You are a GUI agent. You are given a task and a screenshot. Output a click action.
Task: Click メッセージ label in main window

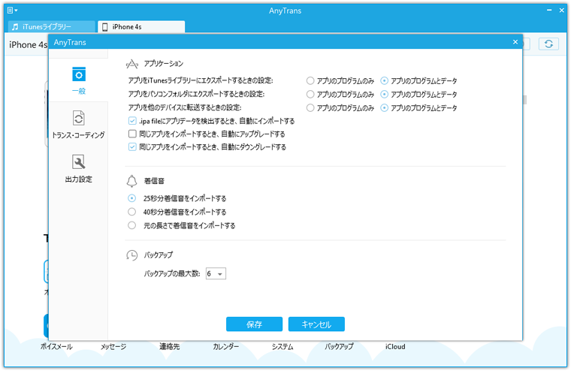tap(113, 347)
